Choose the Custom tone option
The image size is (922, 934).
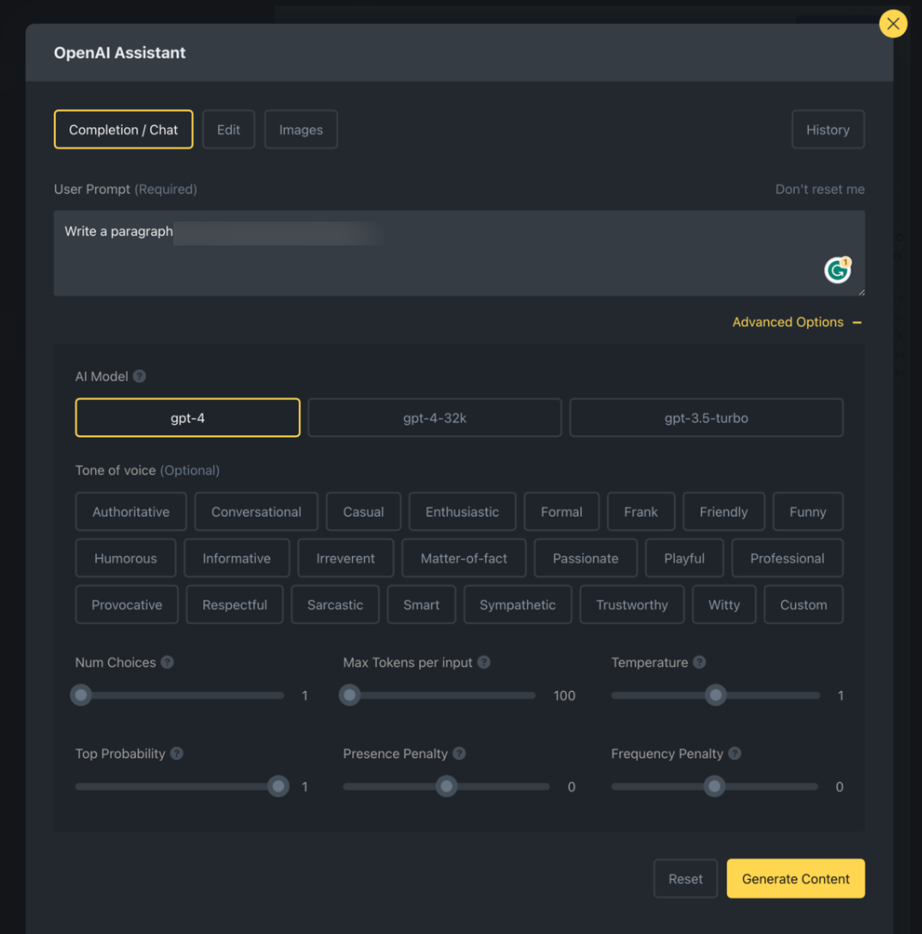tap(803, 604)
